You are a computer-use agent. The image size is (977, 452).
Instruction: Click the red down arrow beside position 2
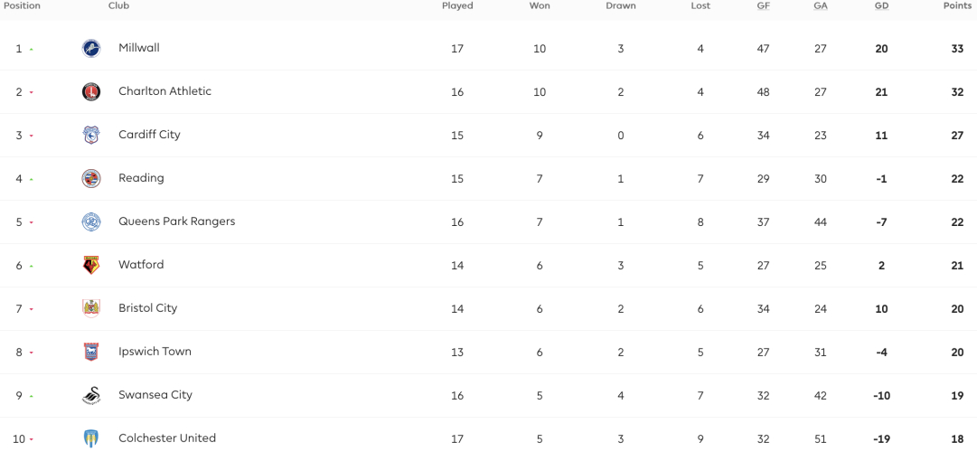pyautogui.click(x=31, y=93)
